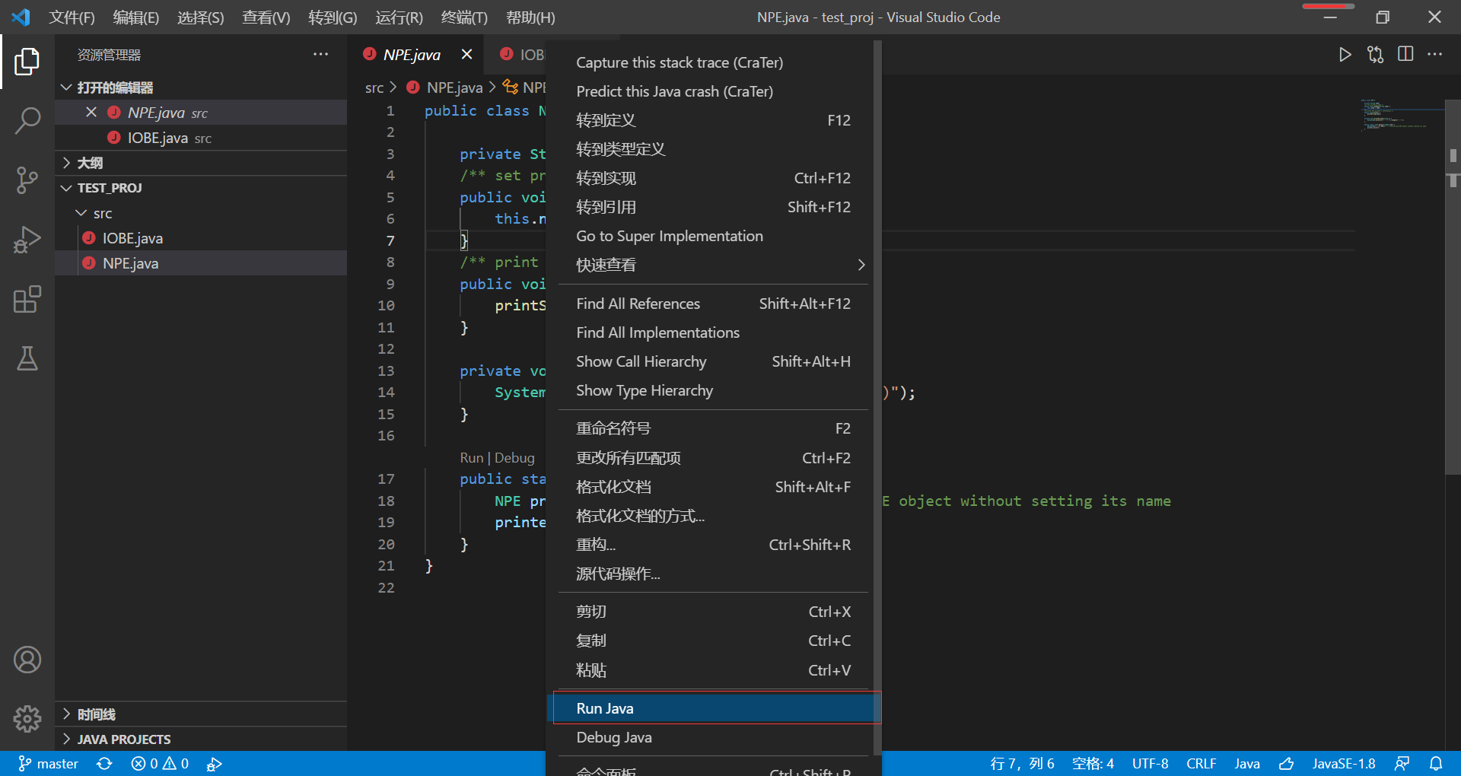
Task: Click the JavaSE-1.8 runtime status item
Action: pyautogui.click(x=1344, y=764)
